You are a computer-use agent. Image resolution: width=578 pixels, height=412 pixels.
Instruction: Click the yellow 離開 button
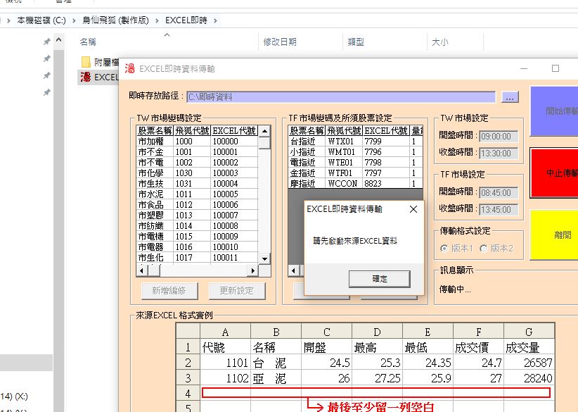tap(554, 235)
